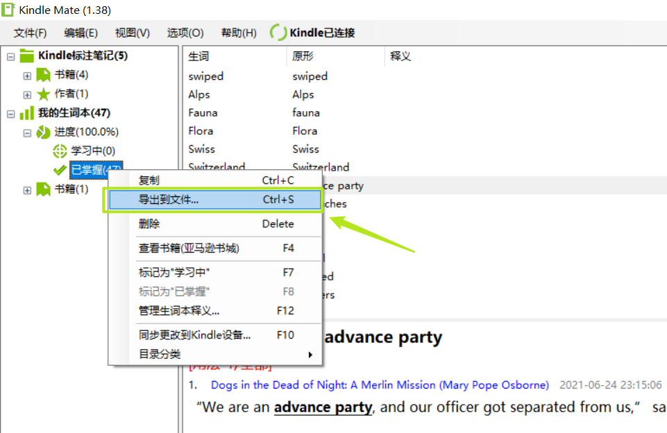The height and width of the screenshot is (433, 667).
Task: Select the Kindle标注笔记(5) tree label
Action: tap(83, 56)
